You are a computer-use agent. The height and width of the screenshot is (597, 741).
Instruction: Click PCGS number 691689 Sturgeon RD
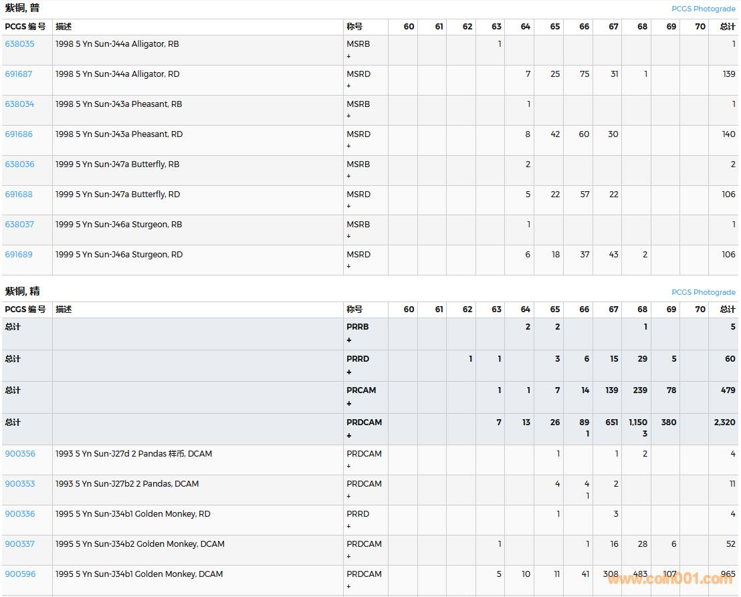click(19, 255)
